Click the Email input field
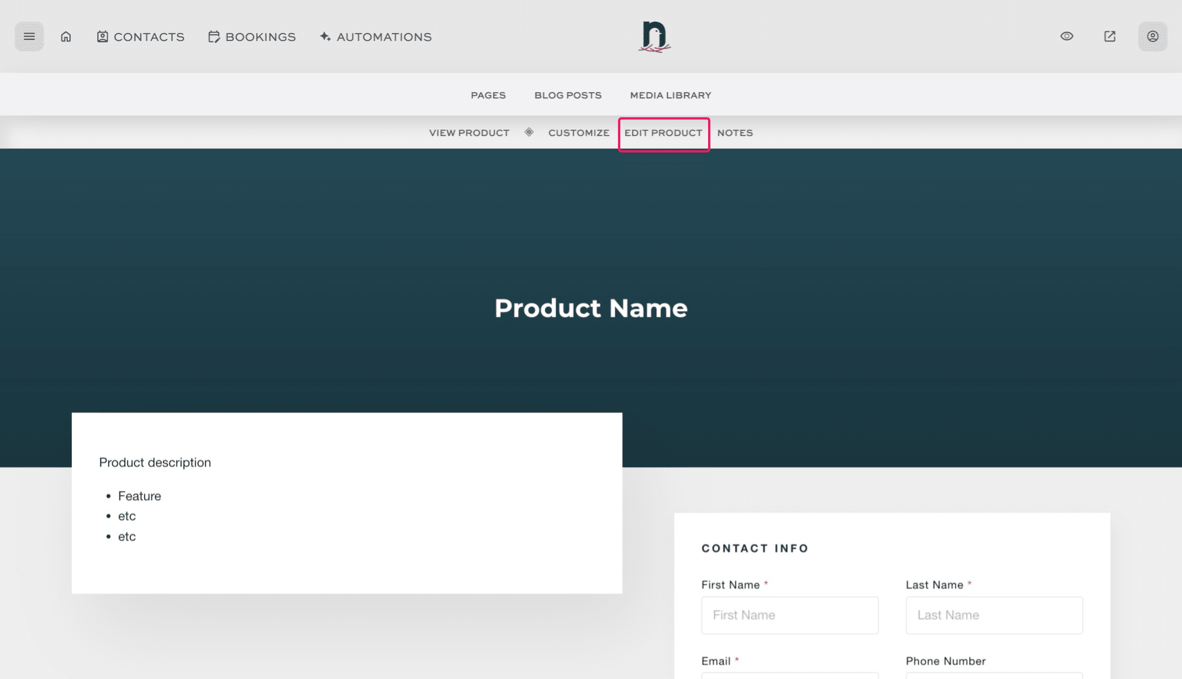Viewport: 1182px width, 679px height. pos(790,677)
